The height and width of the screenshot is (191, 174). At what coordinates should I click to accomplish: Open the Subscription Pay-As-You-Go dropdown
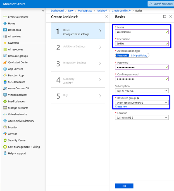142,91
